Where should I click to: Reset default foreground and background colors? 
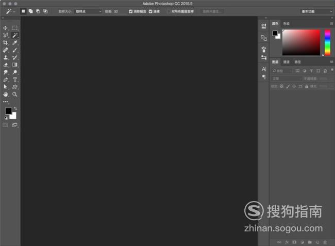point(6,118)
